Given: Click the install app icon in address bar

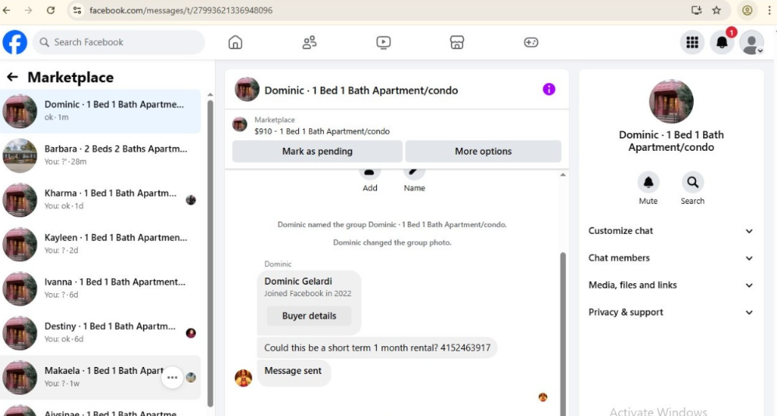Looking at the screenshot, I should click(x=696, y=10).
